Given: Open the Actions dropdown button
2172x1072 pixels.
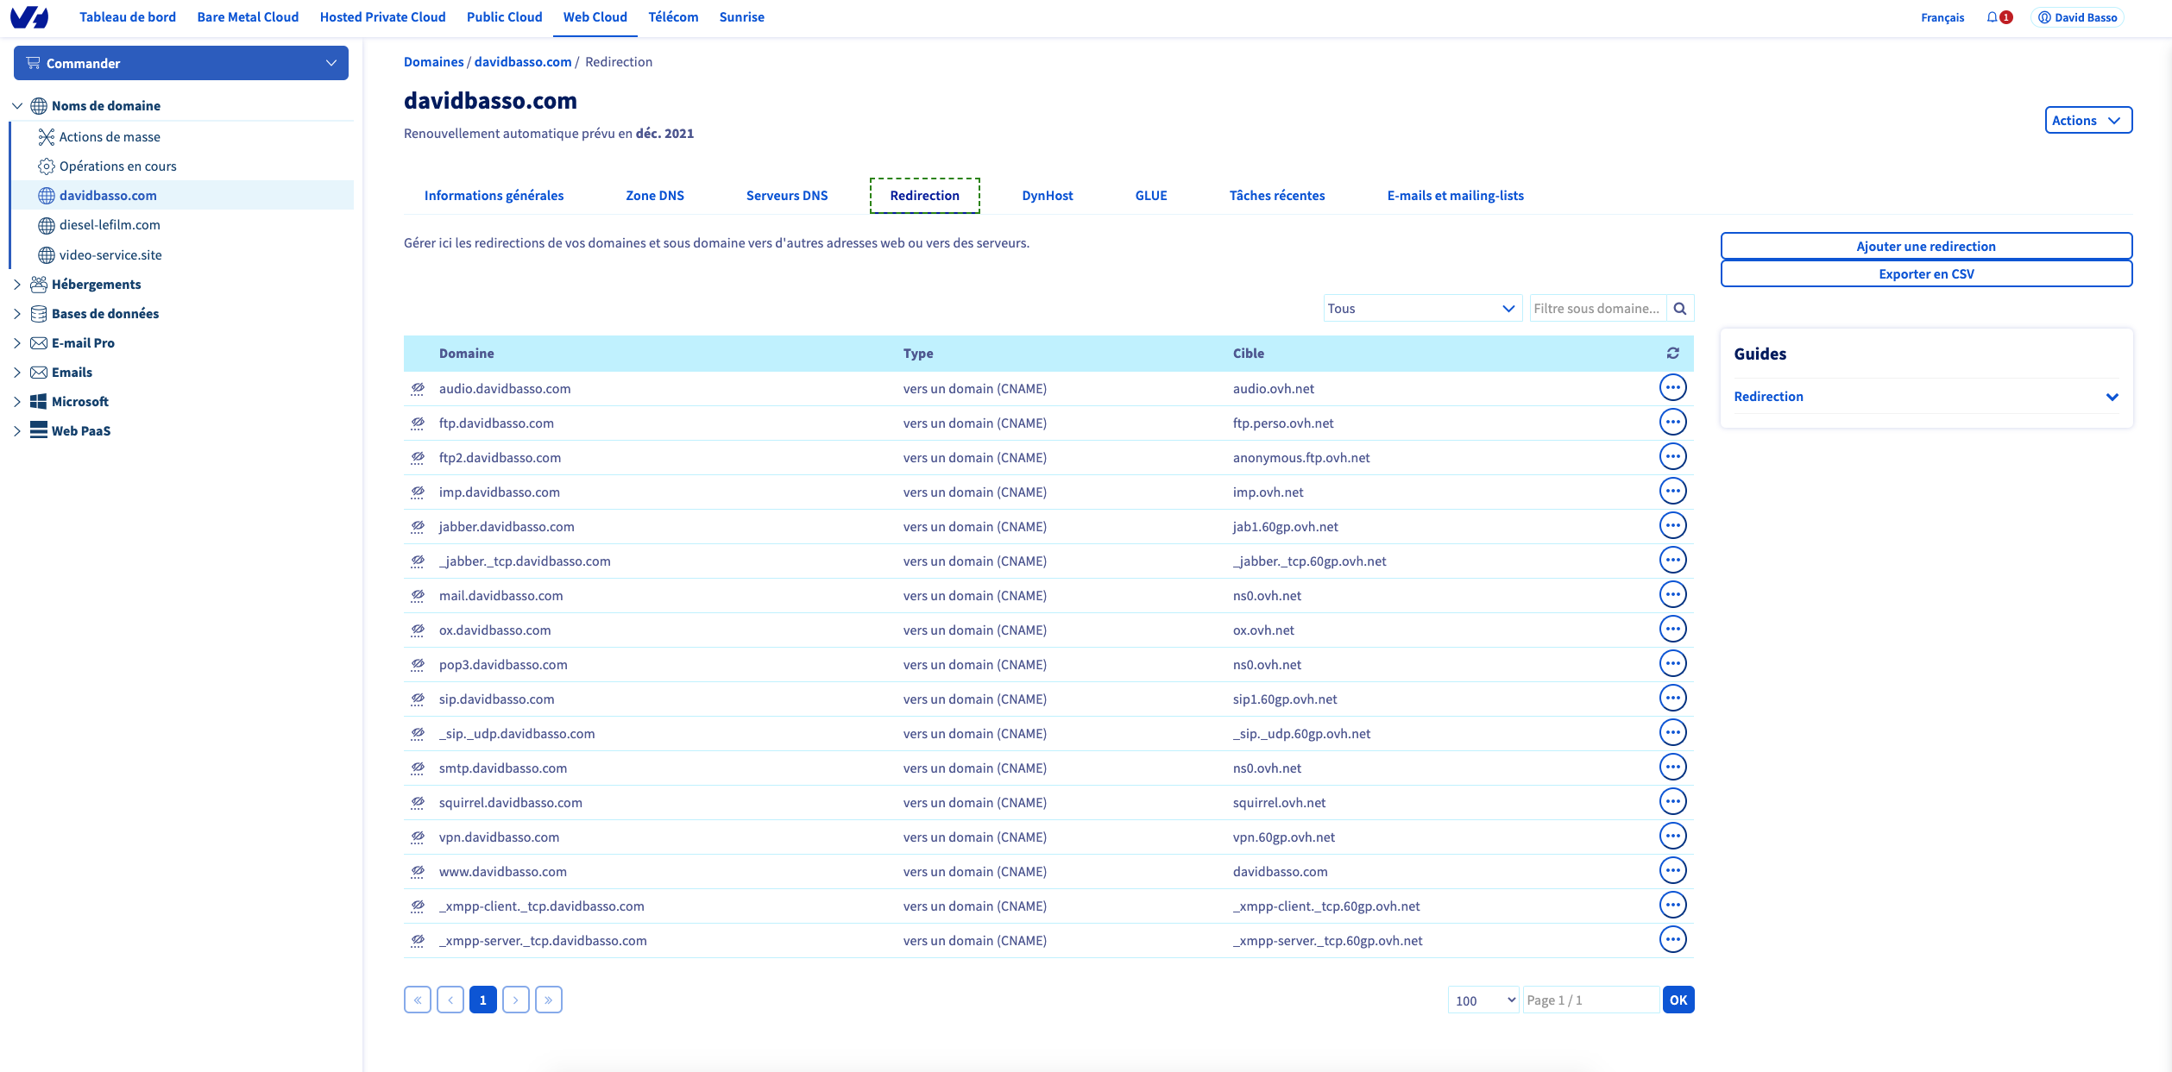Looking at the screenshot, I should click(x=2087, y=121).
